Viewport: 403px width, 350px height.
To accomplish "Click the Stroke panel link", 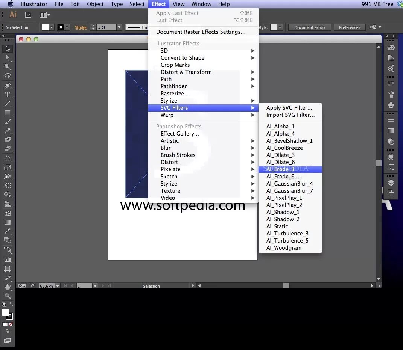I will coord(81,27).
